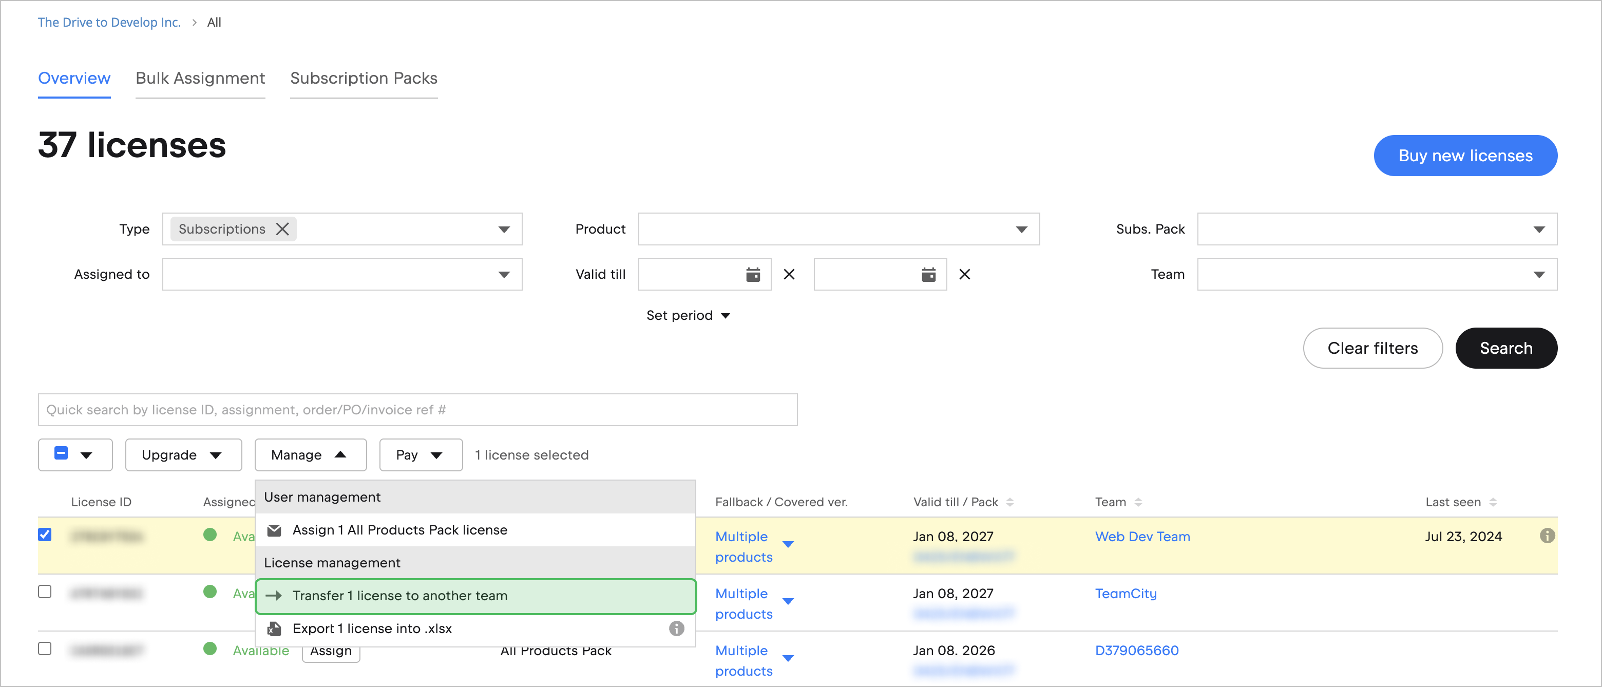The height and width of the screenshot is (687, 1602).
Task: Click the envelope icon next to Assign 1 All Products Pack license
Action: coord(274,530)
